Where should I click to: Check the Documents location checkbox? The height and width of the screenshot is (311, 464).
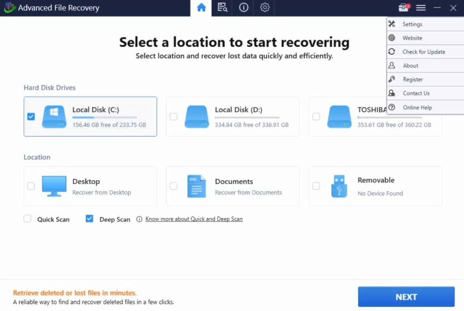174,186
